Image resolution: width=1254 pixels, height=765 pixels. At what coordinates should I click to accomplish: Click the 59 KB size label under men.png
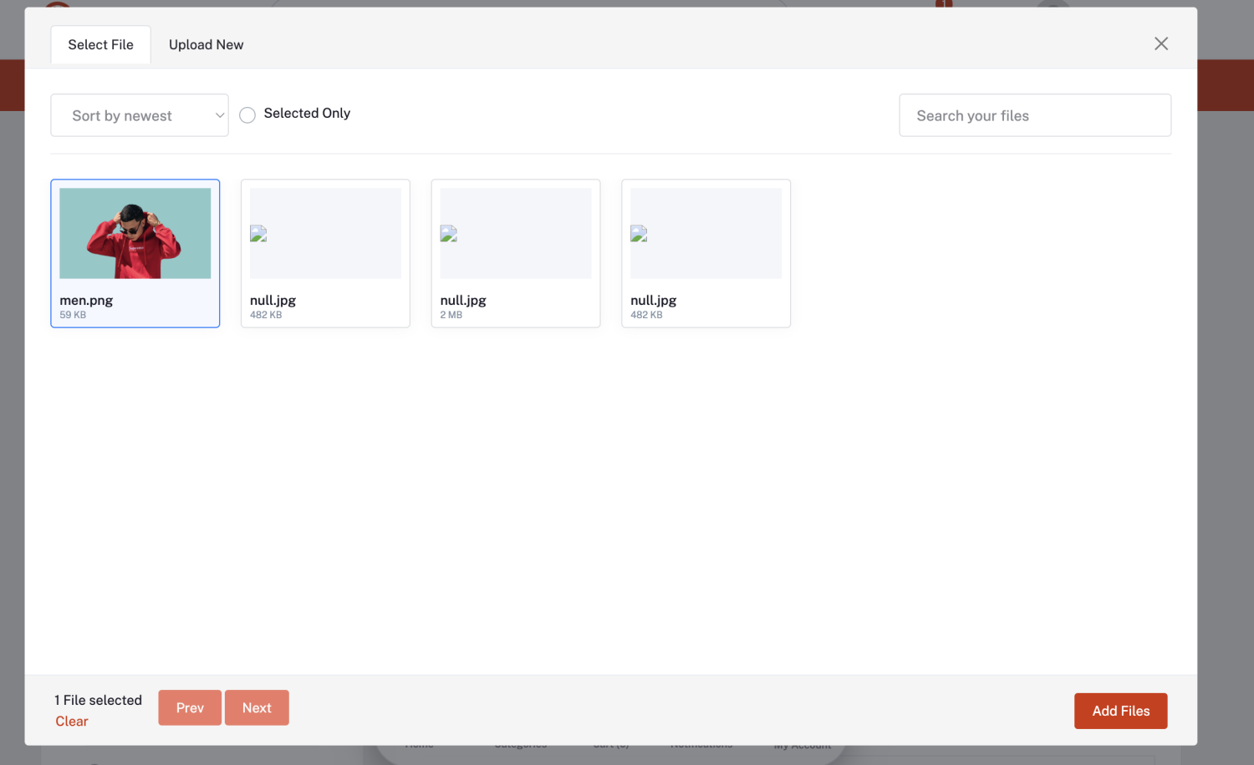click(73, 315)
